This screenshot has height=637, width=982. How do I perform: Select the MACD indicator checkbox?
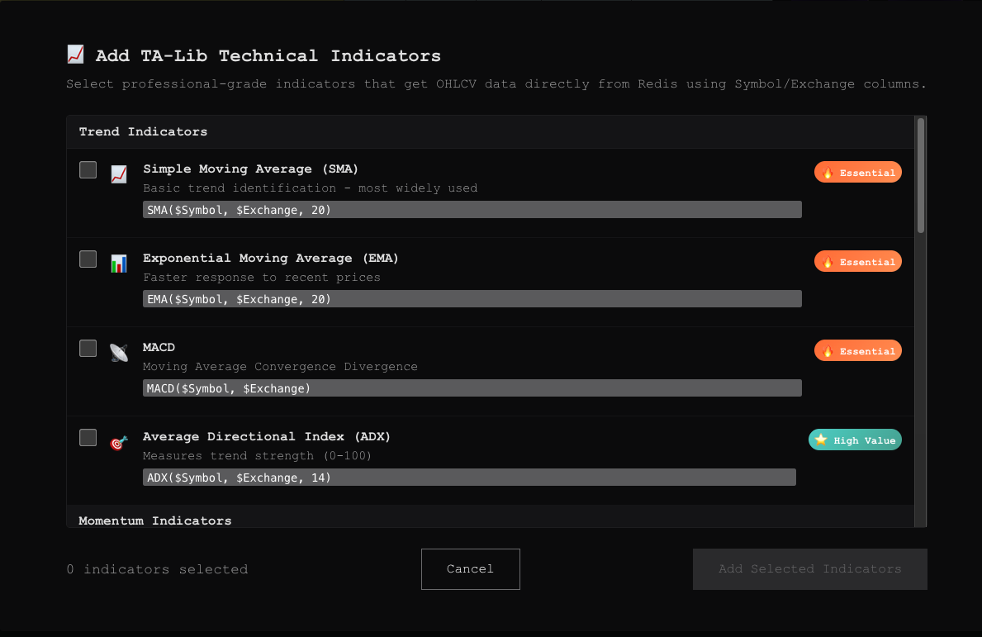pos(88,348)
